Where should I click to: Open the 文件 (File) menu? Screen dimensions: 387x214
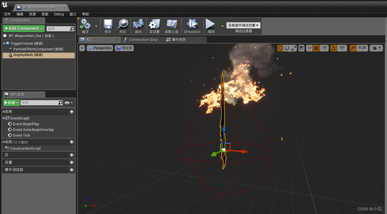[x=7, y=14]
